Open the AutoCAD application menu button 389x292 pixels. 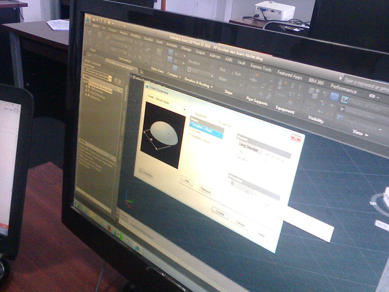pos(88,20)
